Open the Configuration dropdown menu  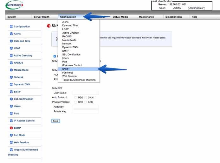[68, 17]
